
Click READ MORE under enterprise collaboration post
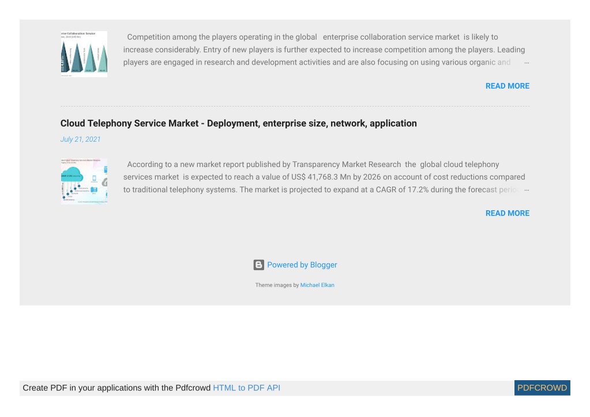click(507, 86)
